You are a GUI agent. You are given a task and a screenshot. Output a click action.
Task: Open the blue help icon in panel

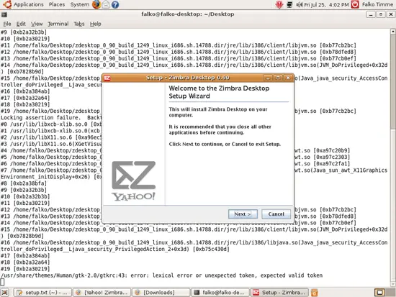coord(115,4)
